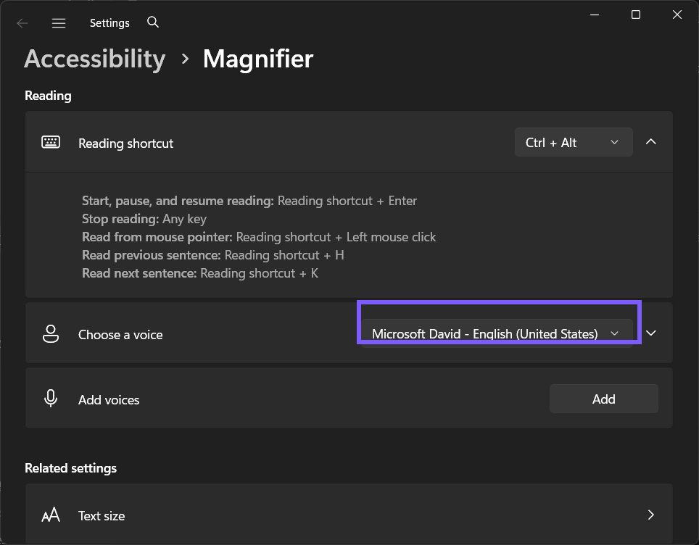699x545 pixels.
Task: Click 'Stop reading: Any key' line
Action: [x=144, y=219]
